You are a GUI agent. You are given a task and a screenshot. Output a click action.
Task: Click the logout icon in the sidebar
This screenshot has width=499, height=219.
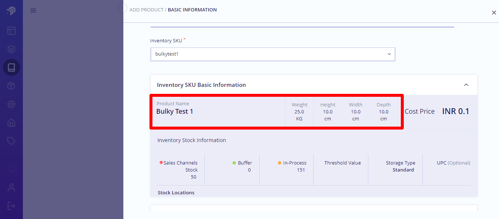pos(11,206)
